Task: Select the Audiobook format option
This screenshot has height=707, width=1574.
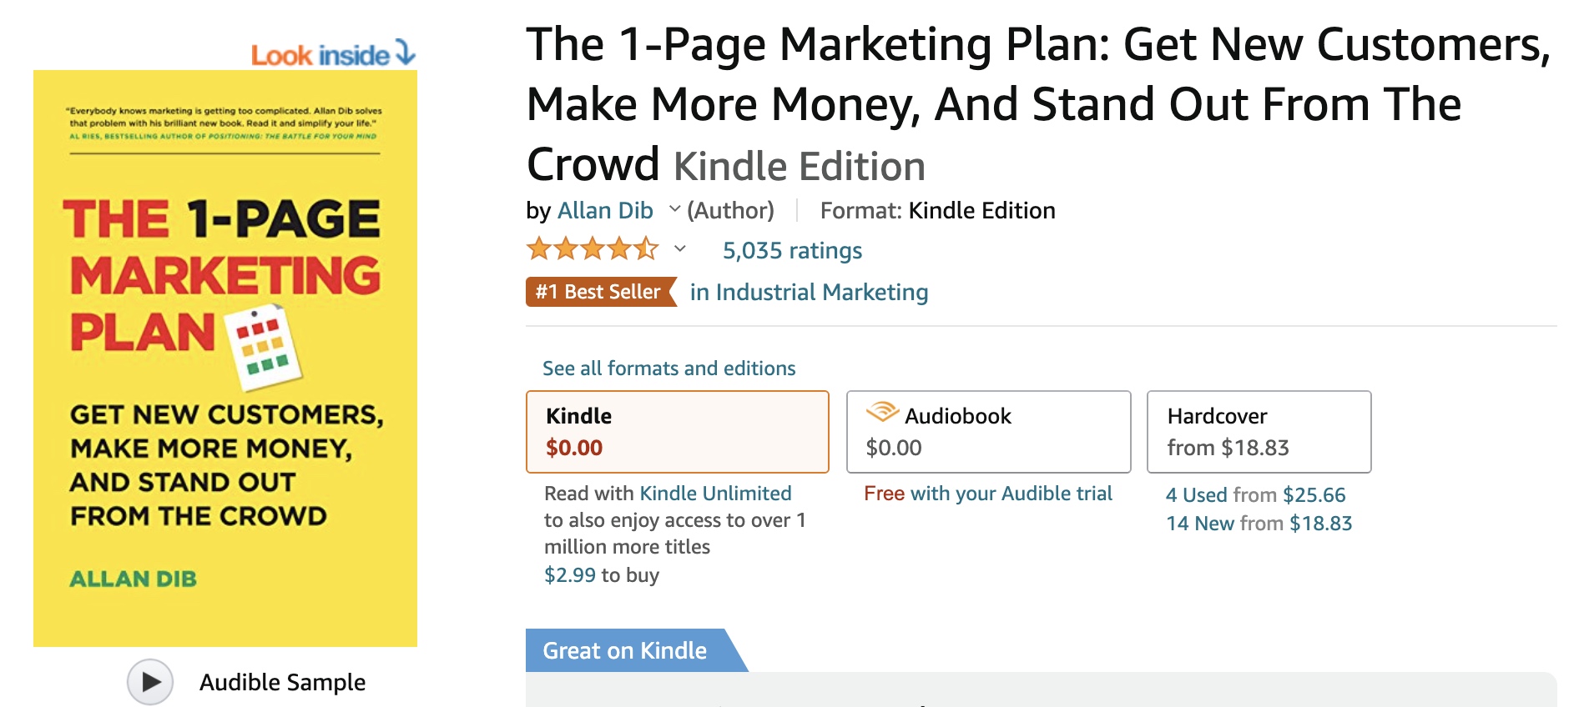Action: coord(988,432)
